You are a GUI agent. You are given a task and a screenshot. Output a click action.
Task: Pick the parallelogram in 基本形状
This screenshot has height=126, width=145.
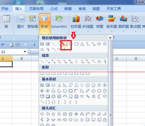(70, 85)
